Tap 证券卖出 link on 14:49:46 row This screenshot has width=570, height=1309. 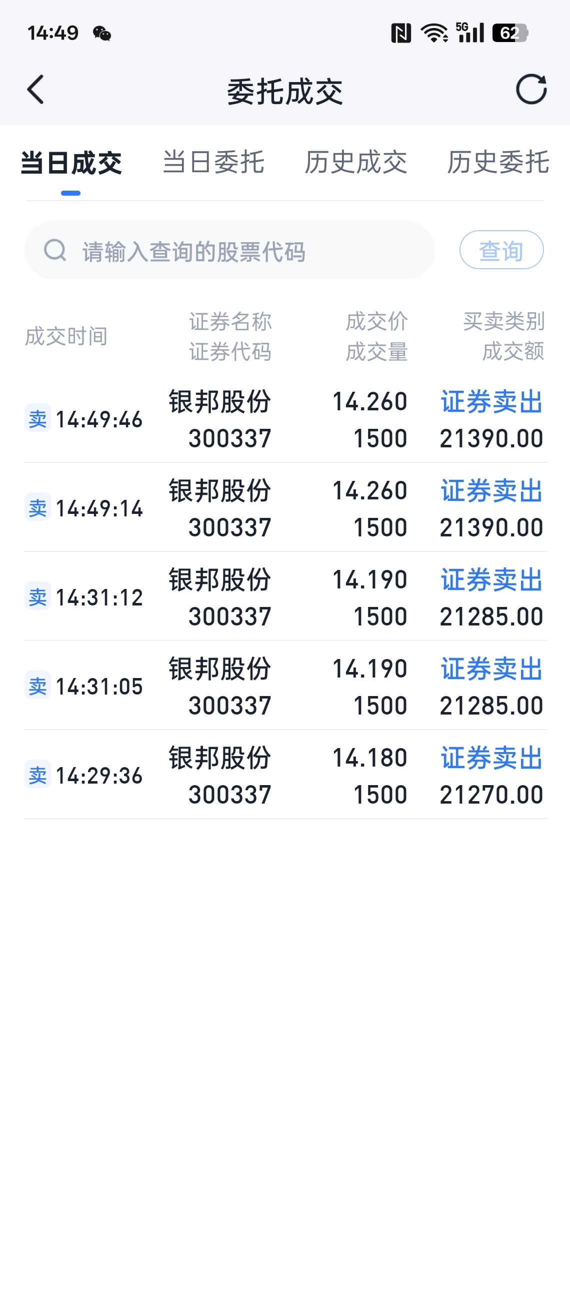tap(491, 401)
